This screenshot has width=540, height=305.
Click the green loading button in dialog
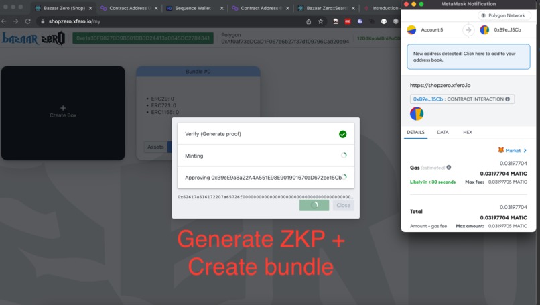314,205
